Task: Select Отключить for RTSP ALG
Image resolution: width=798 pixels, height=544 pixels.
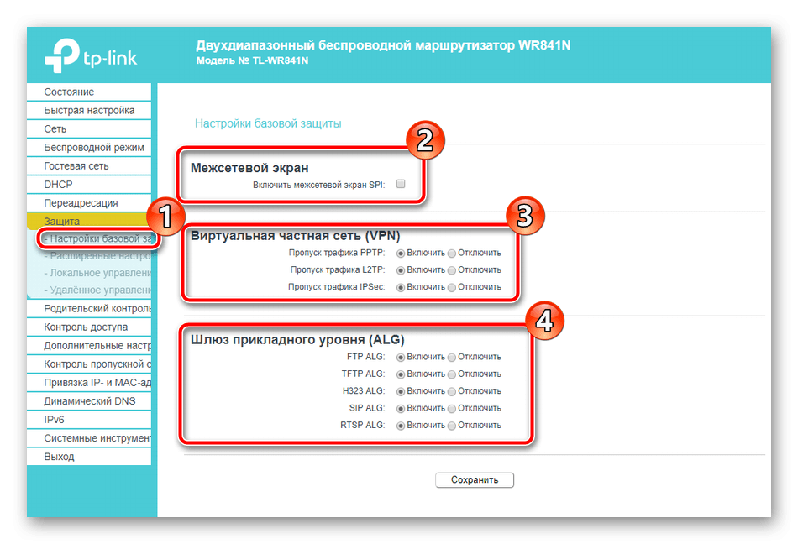Action: coord(453,426)
